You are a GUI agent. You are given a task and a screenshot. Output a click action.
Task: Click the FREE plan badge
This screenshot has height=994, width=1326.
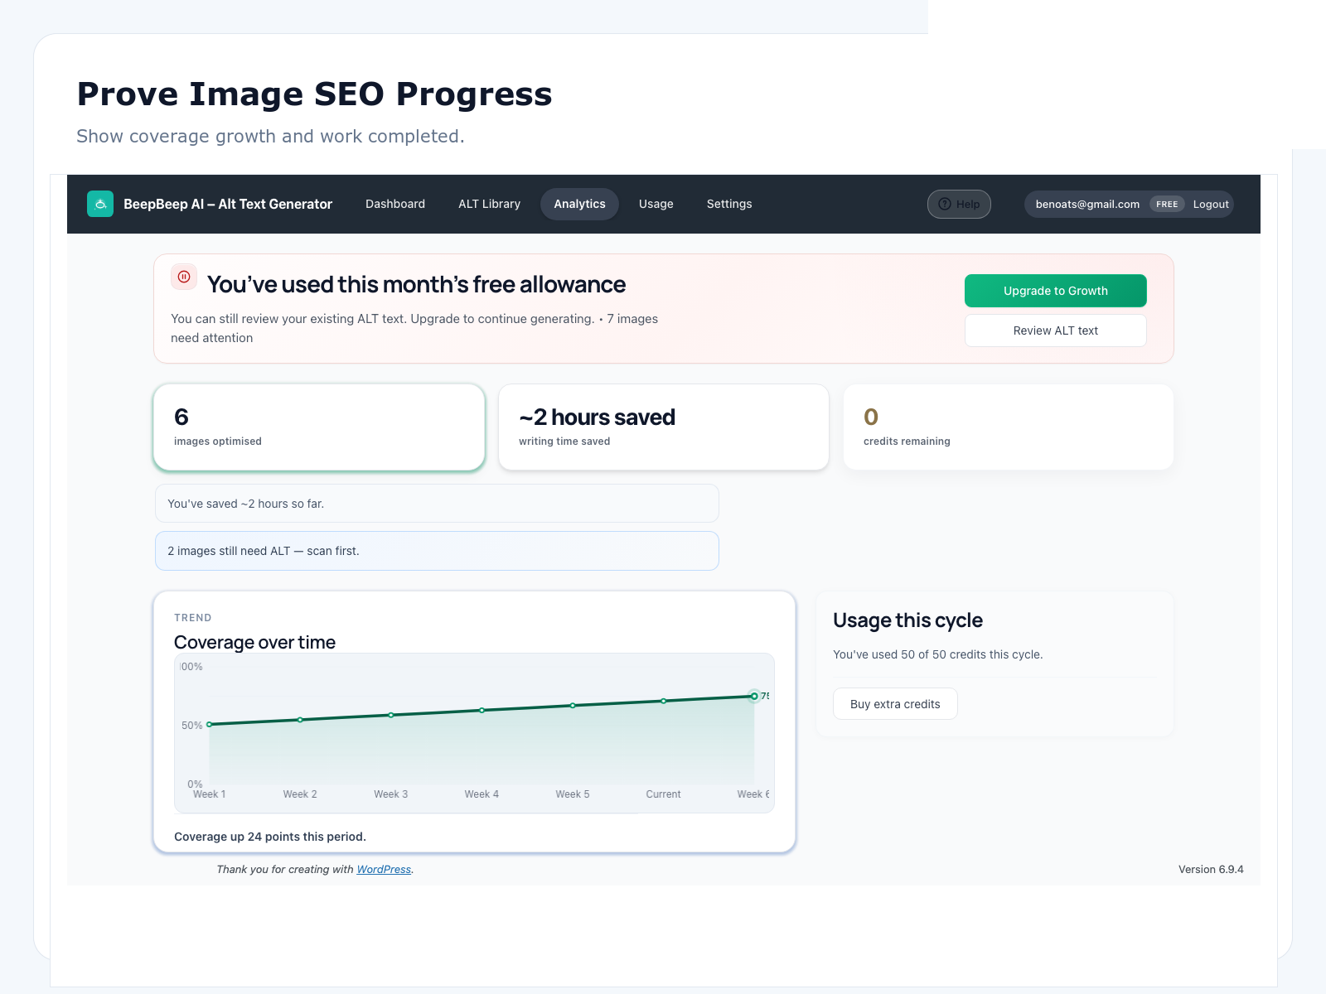pos(1167,204)
